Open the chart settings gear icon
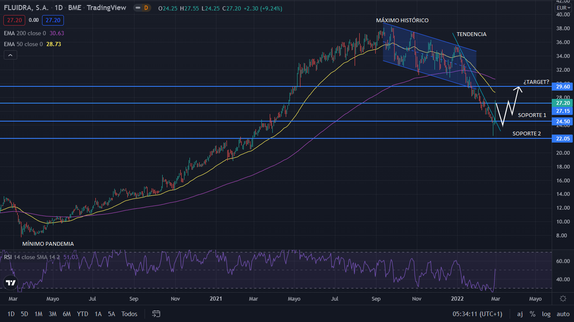The height and width of the screenshot is (322, 574). pyautogui.click(x=563, y=299)
